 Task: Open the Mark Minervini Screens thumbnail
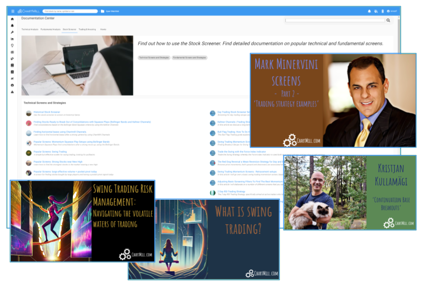(333, 100)
